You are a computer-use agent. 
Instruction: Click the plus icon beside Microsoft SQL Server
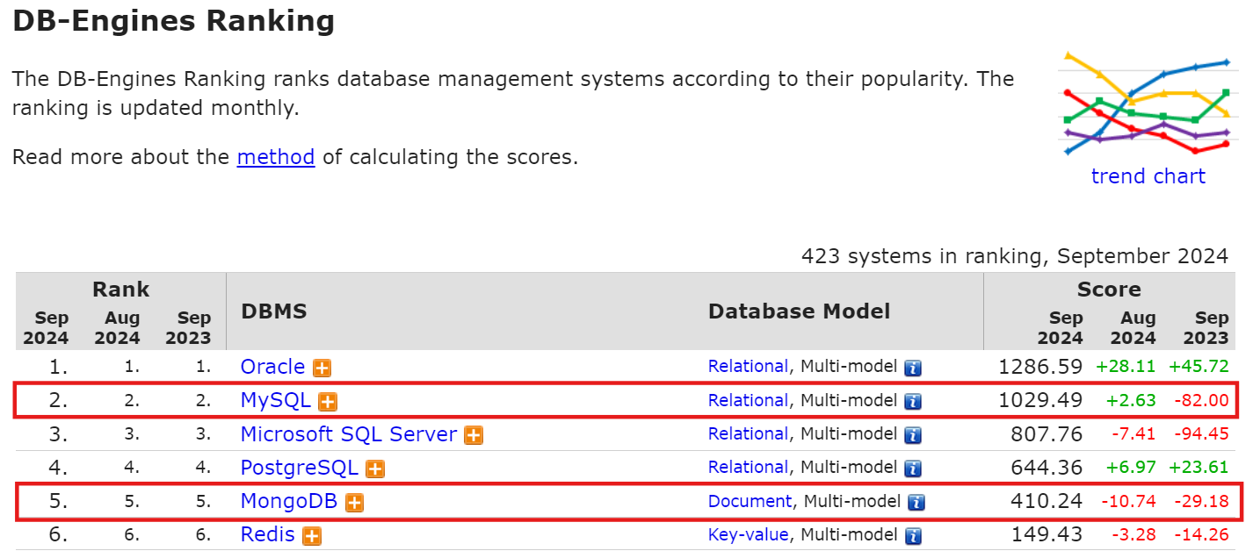tap(474, 435)
